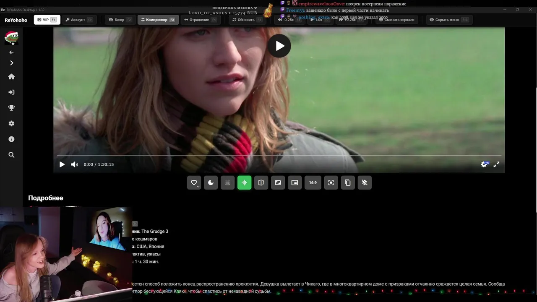Click the layers-off icon below the player
Viewport: 537px width, 302px height.
tap(365, 182)
